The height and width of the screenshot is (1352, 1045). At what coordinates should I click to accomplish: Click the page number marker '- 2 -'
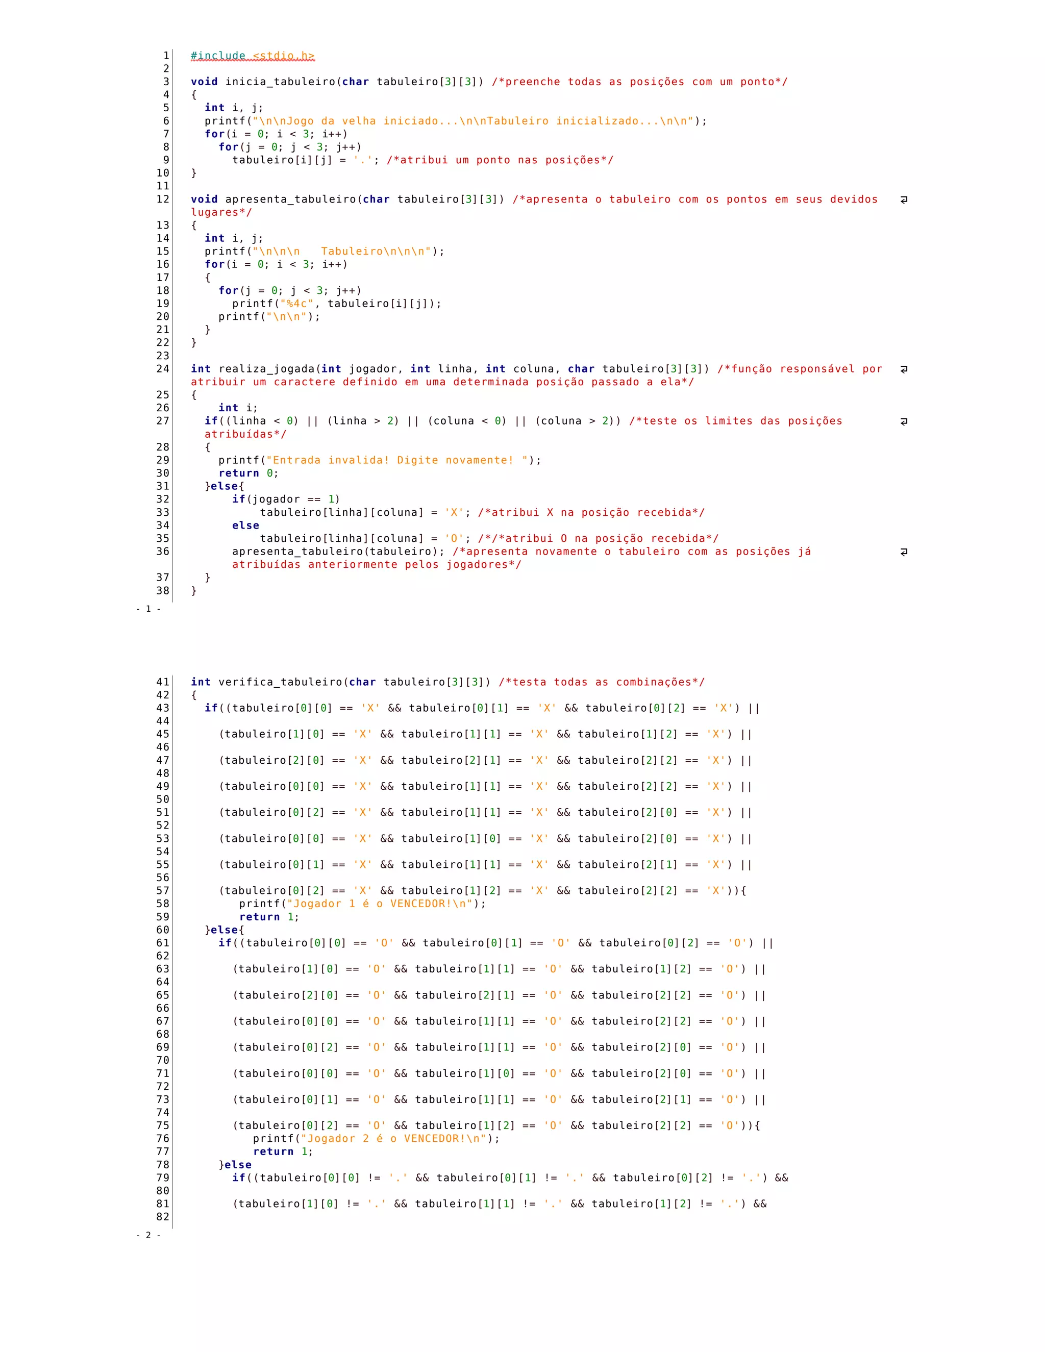point(148,1235)
